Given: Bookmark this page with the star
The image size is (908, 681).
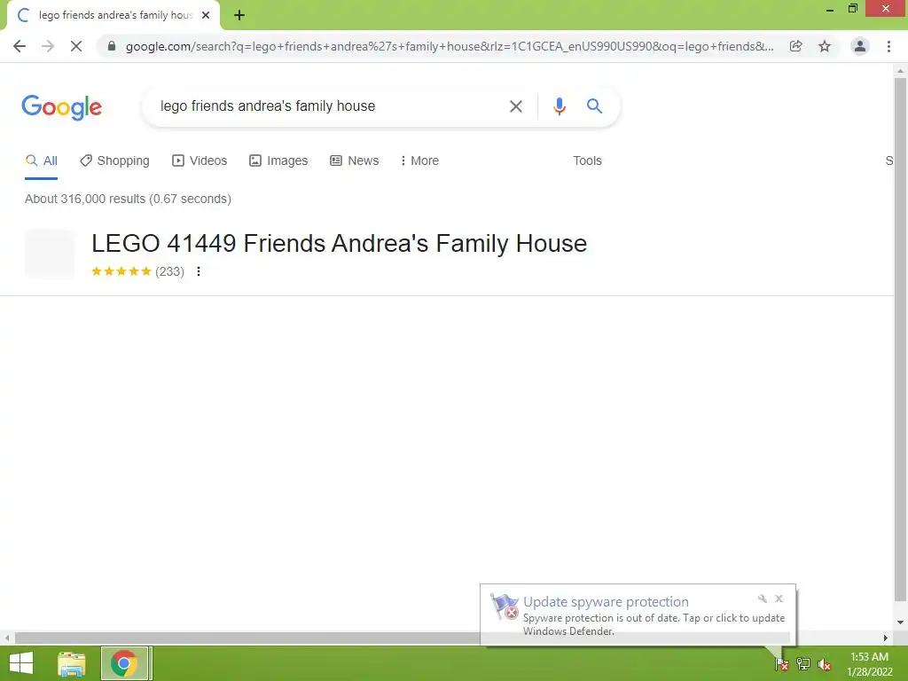Looking at the screenshot, I should pyautogui.click(x=825, y=46).
